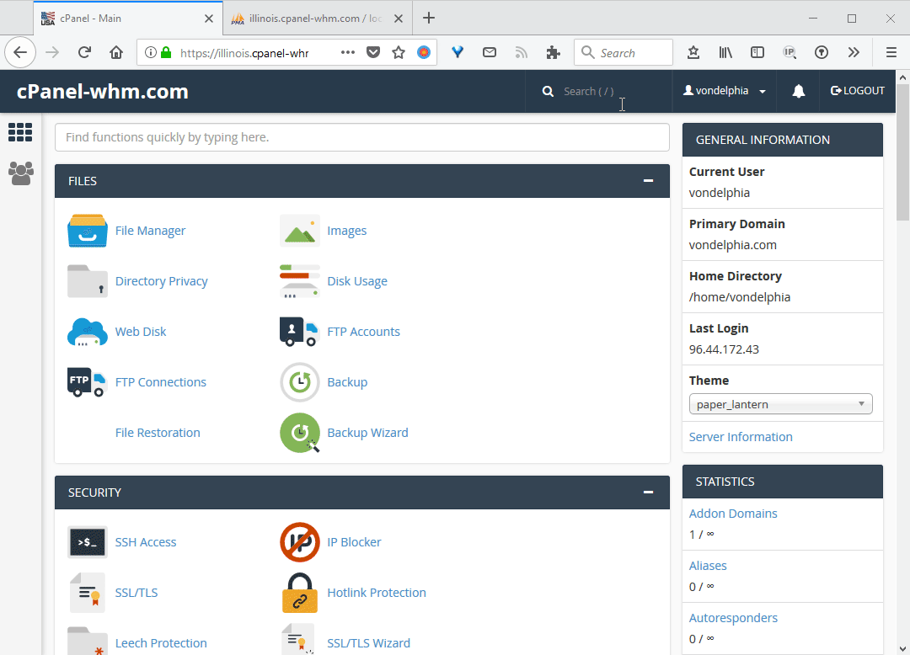Image resolution: width=910 pixels, height=655 pixels.
Task: Open the vondelphia user dropdown
Action: [x=725, y=91]
